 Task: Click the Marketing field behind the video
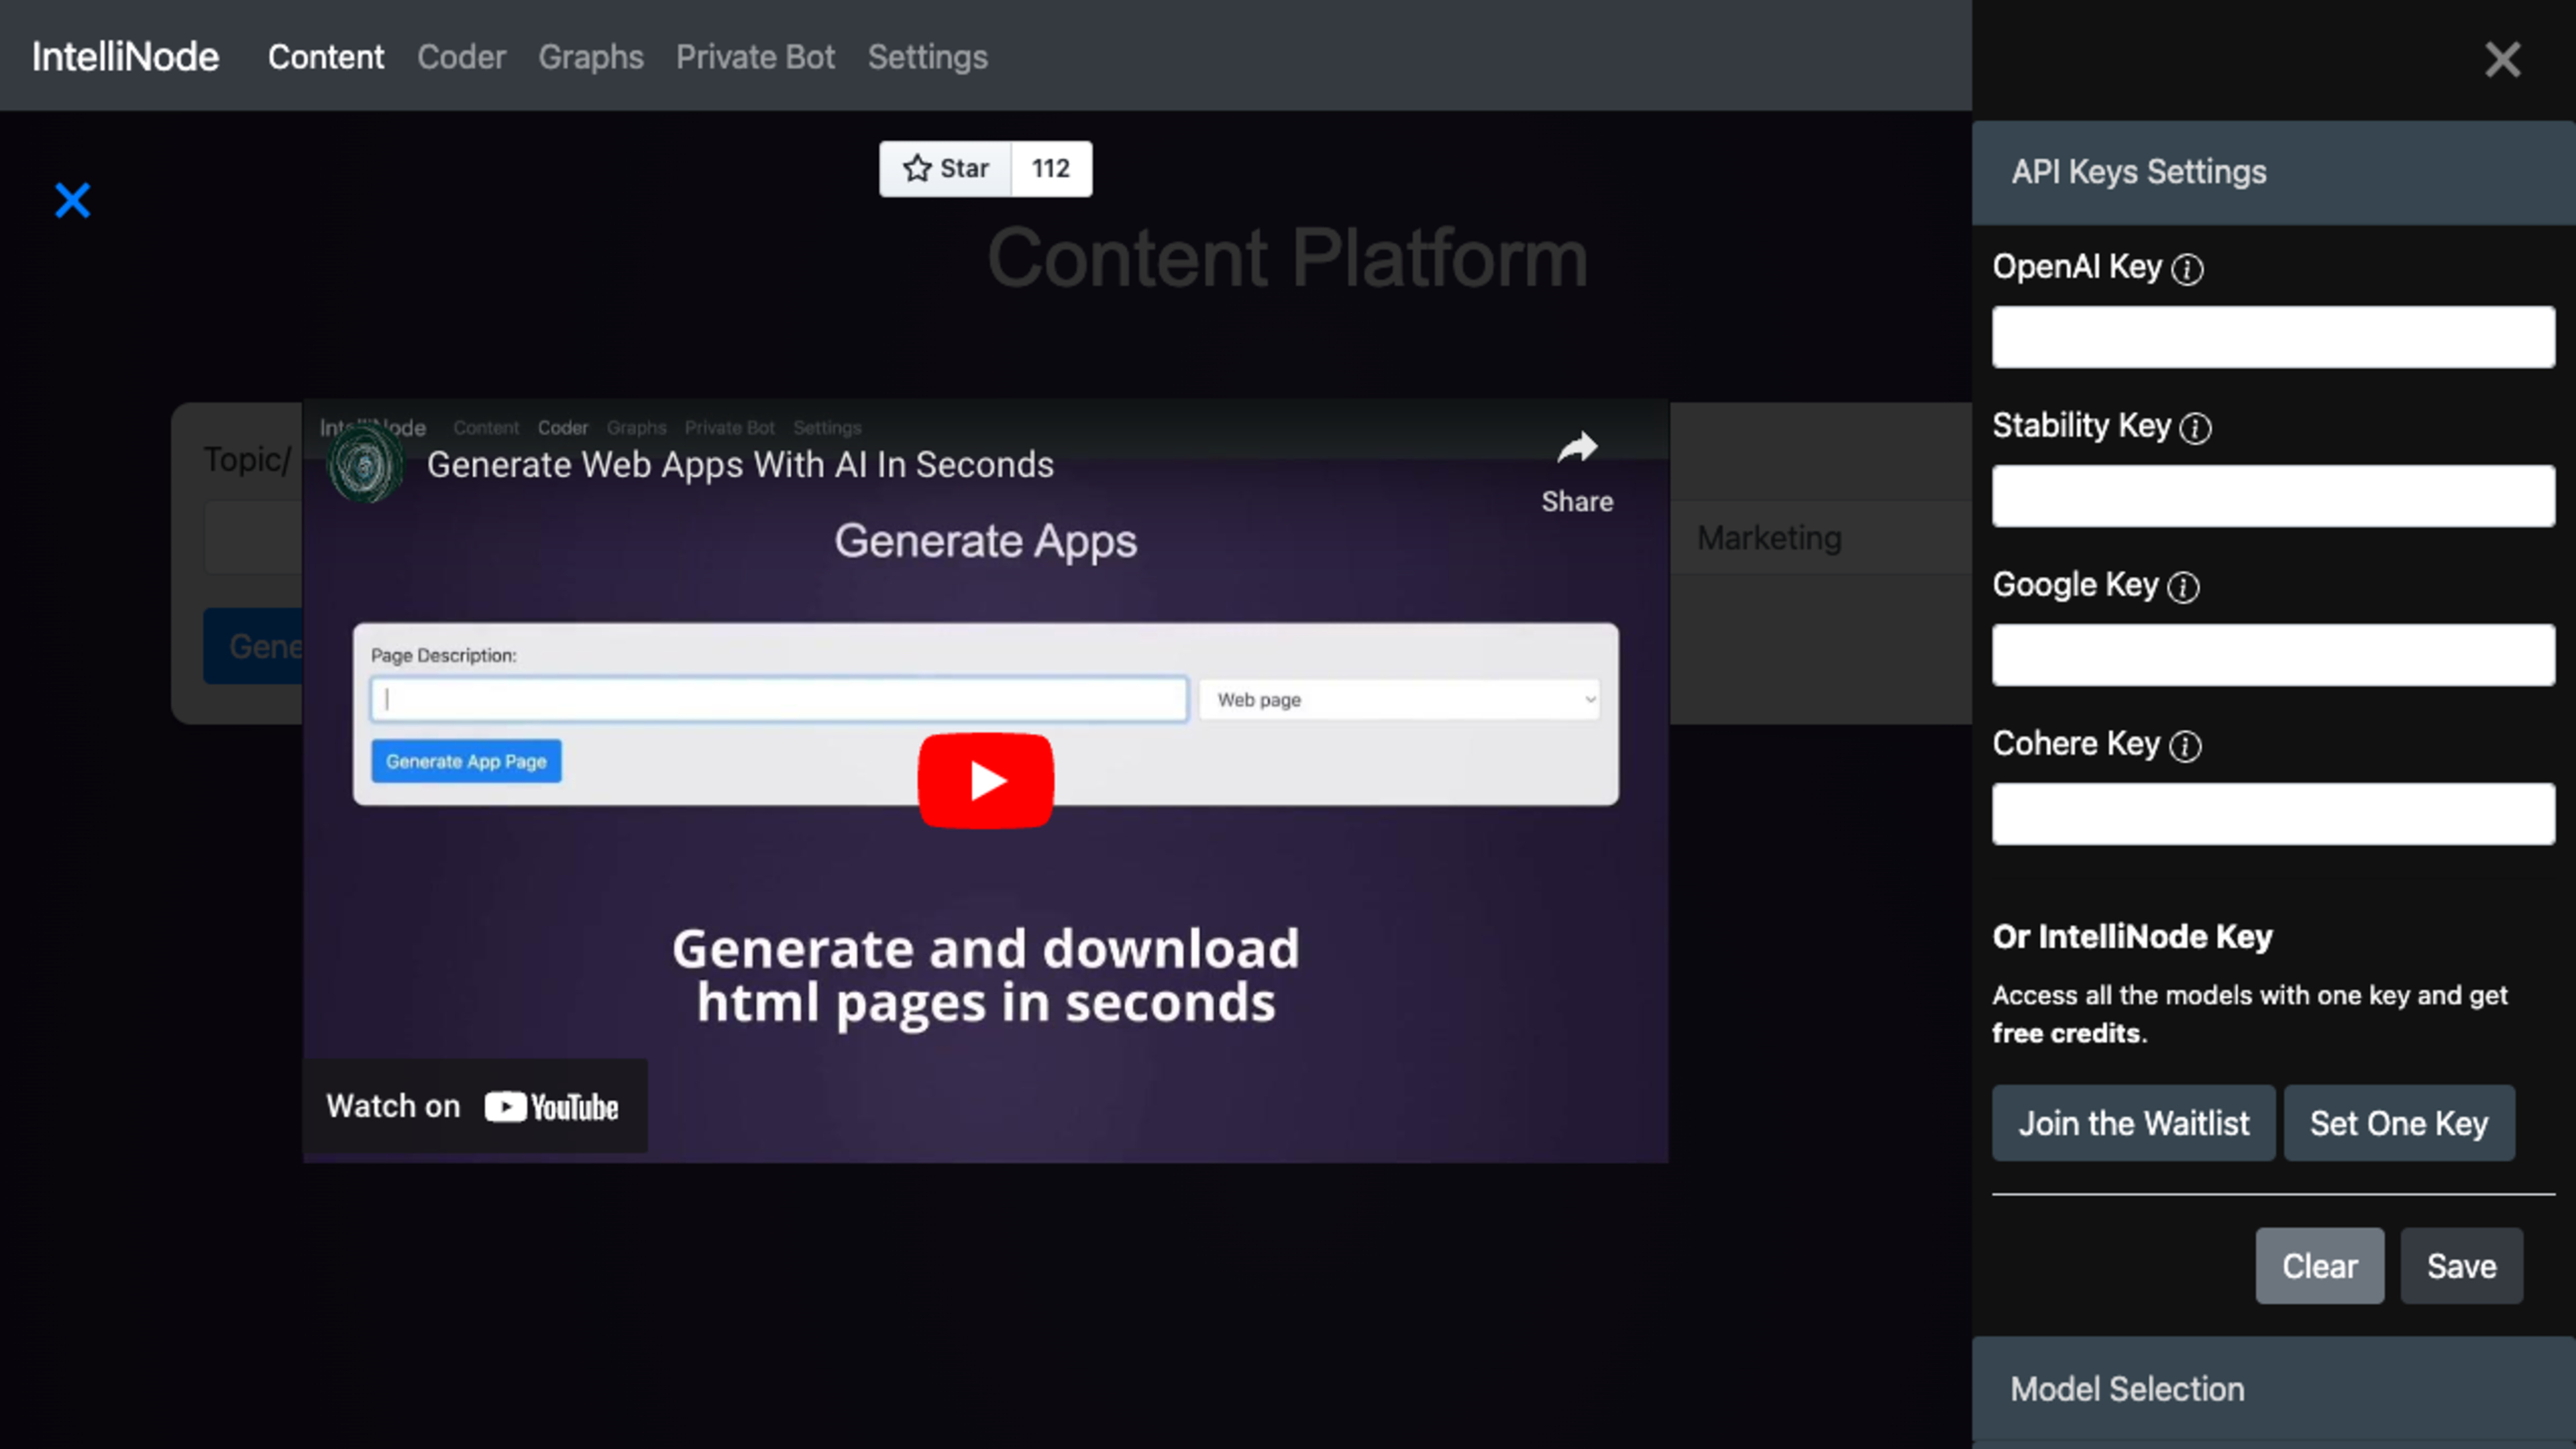coord(1820,538)
